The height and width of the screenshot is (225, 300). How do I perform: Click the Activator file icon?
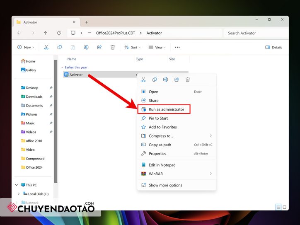tap(66, 75)
